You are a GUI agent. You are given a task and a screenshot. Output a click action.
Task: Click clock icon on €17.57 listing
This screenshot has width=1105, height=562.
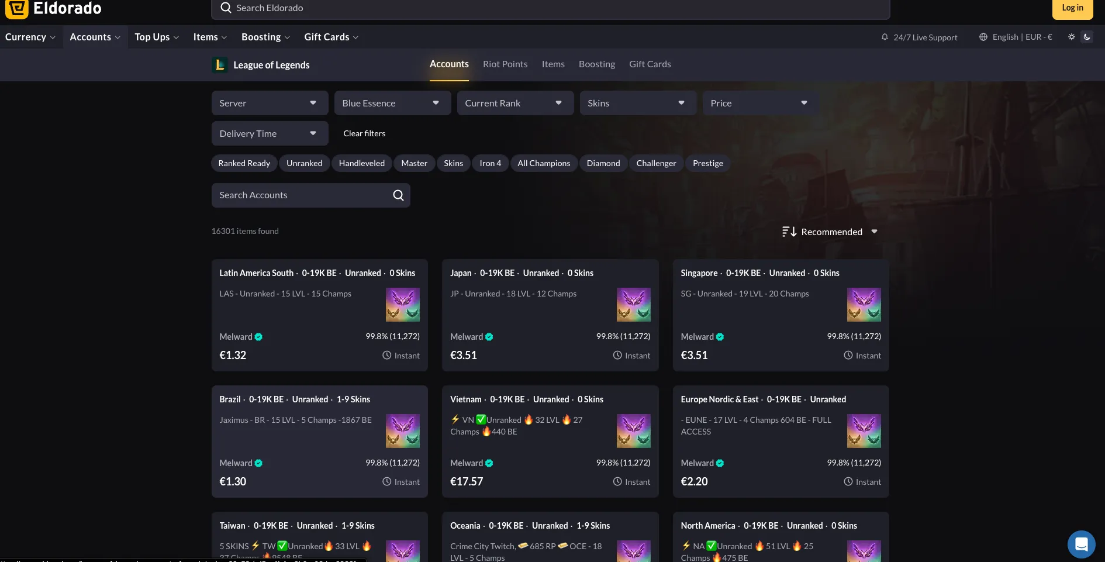617,481
